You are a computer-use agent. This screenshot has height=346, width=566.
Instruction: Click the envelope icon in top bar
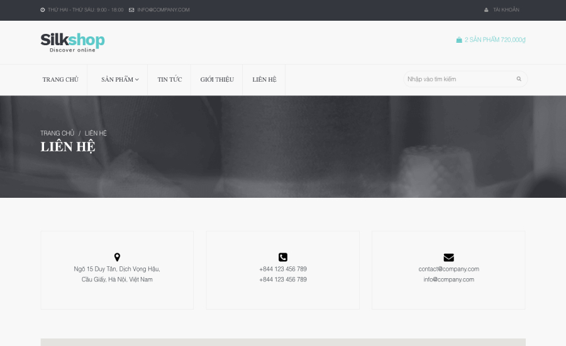click(x=131, y=10)
